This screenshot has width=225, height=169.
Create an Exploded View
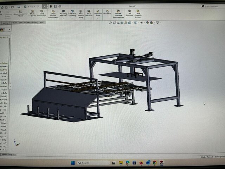[98, 13]
